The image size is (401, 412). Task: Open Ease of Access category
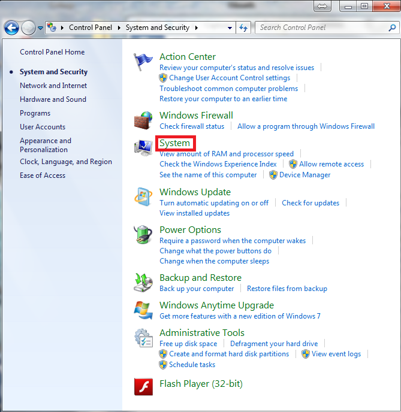pyautogui.click(x=43, y=175)
